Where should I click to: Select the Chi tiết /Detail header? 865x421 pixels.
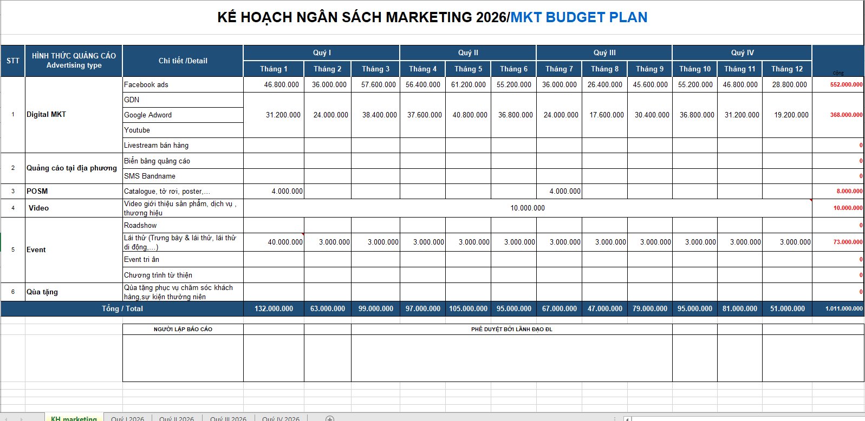183,61
